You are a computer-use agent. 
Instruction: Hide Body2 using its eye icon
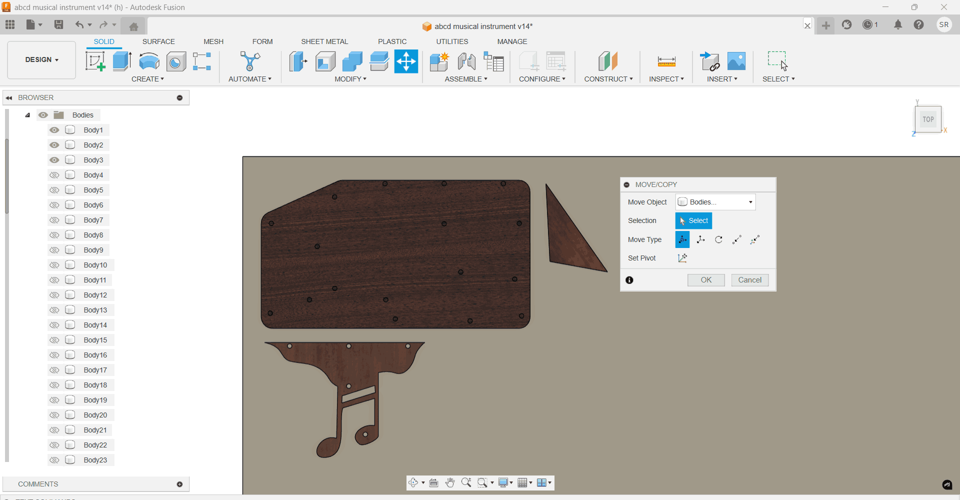tap(54, 145)
